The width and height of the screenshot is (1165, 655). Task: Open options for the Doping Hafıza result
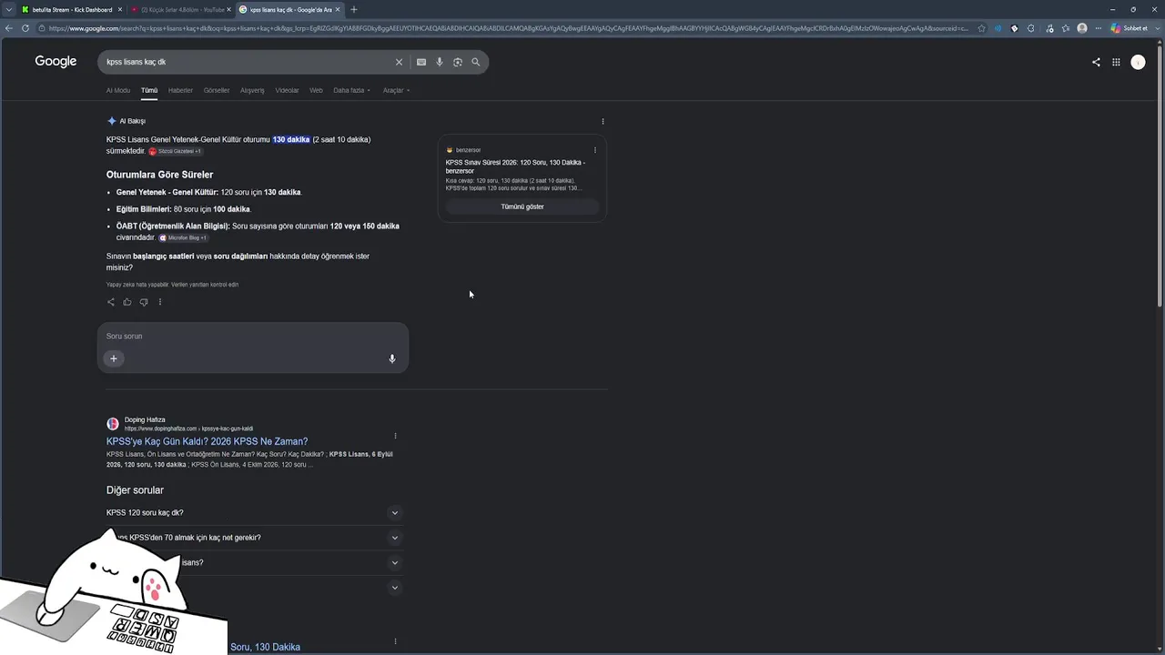click(x=395, y=436)
